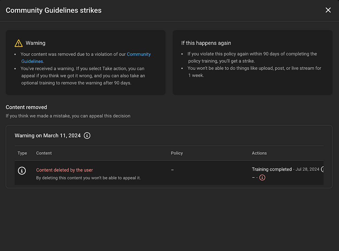Image resolution: width=339 pixels, height=251 pixels.
Task: Click 'Training completed' status text
Action: click(271, 169)
